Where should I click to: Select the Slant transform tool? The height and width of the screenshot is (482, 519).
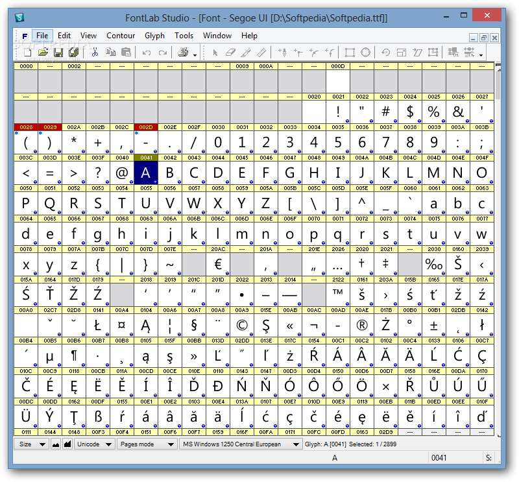pos(417,53)
